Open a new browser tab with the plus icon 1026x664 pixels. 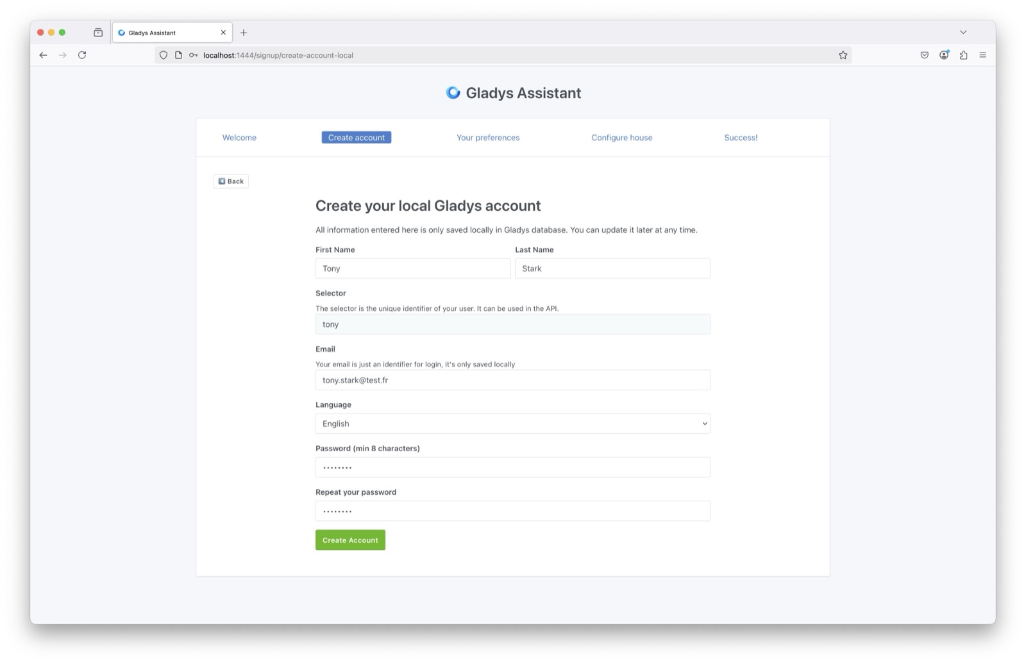(x=243, y=32)
